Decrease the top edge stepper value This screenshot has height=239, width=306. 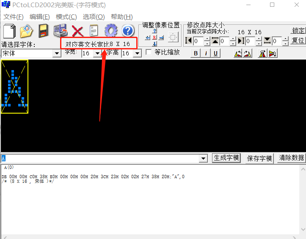click(233, 43)
